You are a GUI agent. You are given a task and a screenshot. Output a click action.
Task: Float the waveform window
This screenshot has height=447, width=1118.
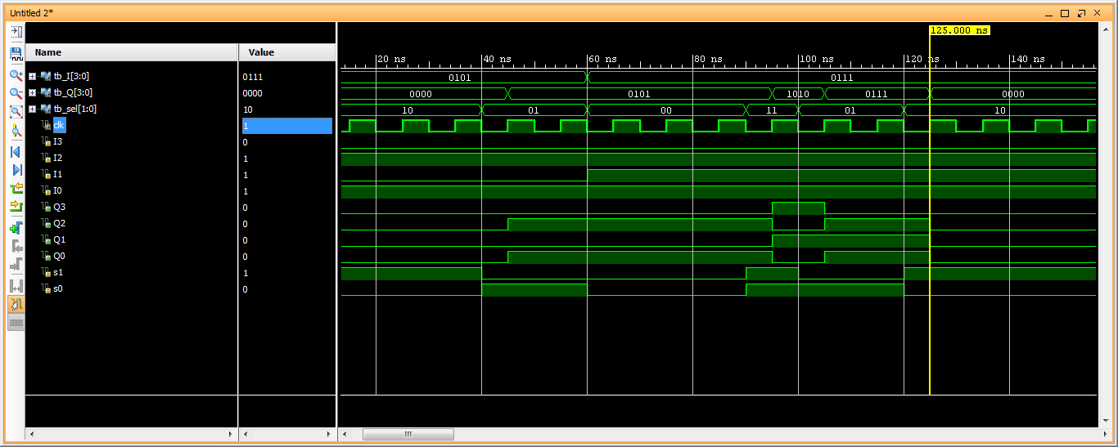pos(1081,13)
